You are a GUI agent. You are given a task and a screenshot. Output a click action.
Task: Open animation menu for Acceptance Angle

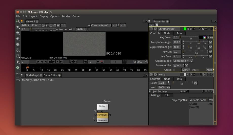point(210,42)
